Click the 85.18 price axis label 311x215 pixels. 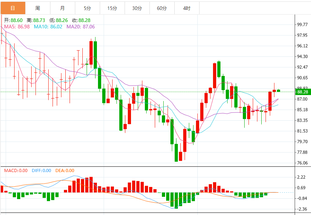click(302, 110)
